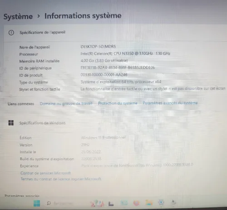Collapse the Spécifications de Windows section header
The width and height of the screenshot is (227, 210).
point(115,123)
